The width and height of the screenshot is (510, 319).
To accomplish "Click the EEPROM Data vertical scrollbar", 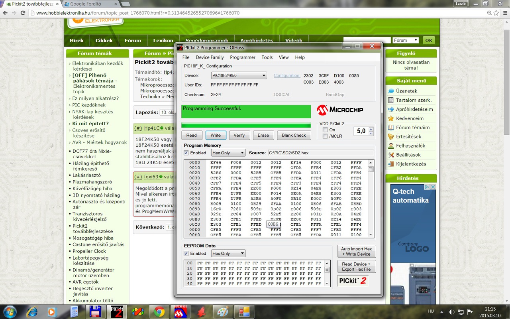I will 327,273.
